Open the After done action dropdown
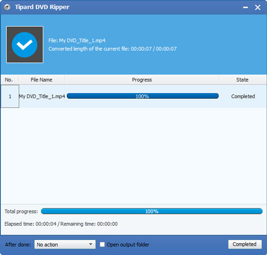This screenshot has width=267, height=255. coord(65,244)
